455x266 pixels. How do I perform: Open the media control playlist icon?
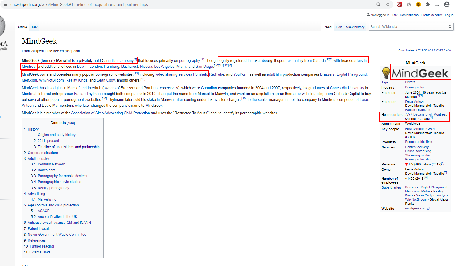[437, 4]
